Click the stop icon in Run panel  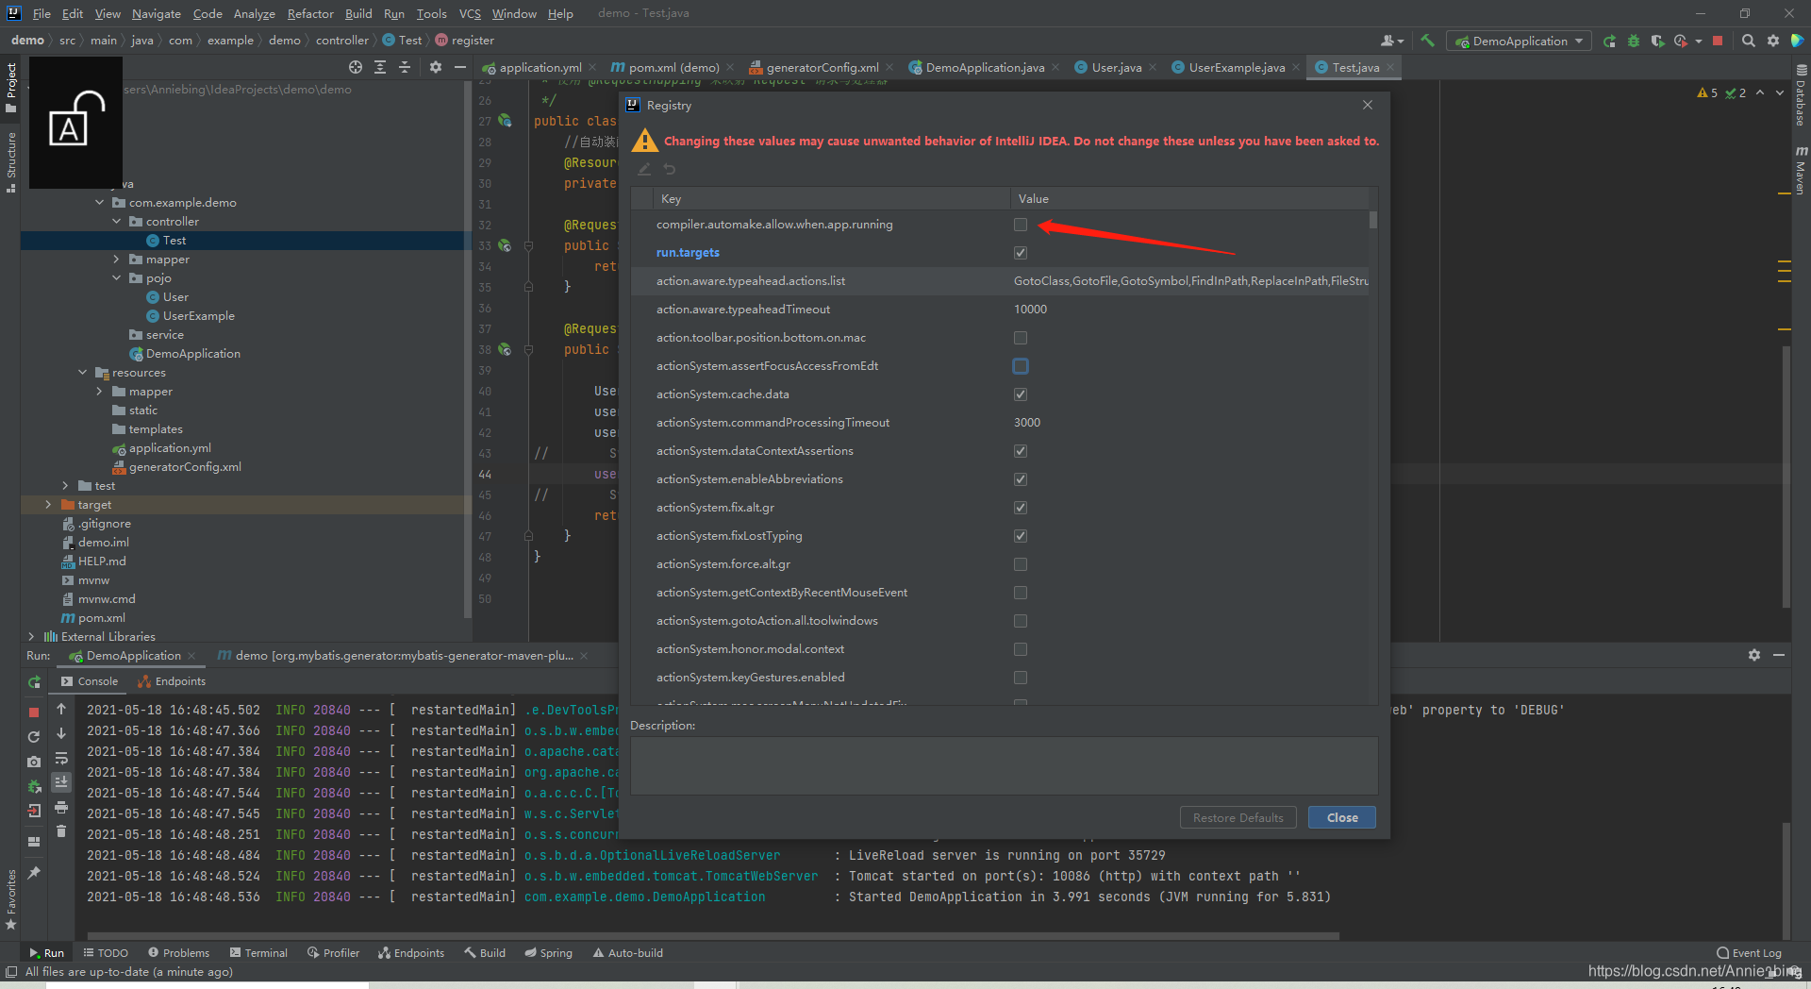34,712
